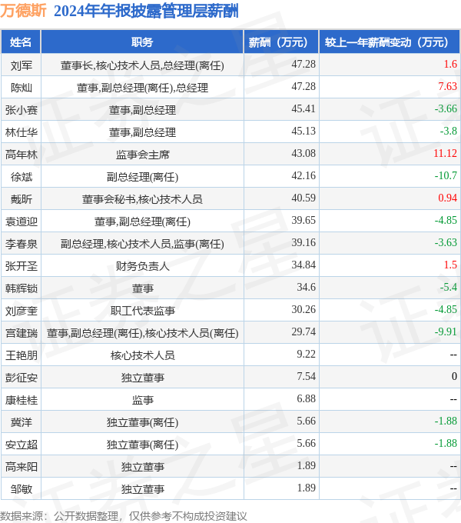Select the name 王艳朋
Screen dimensions: 461x523
coord(22,355)
